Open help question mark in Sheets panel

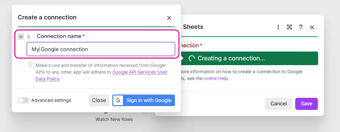click(x=301, y=27)
